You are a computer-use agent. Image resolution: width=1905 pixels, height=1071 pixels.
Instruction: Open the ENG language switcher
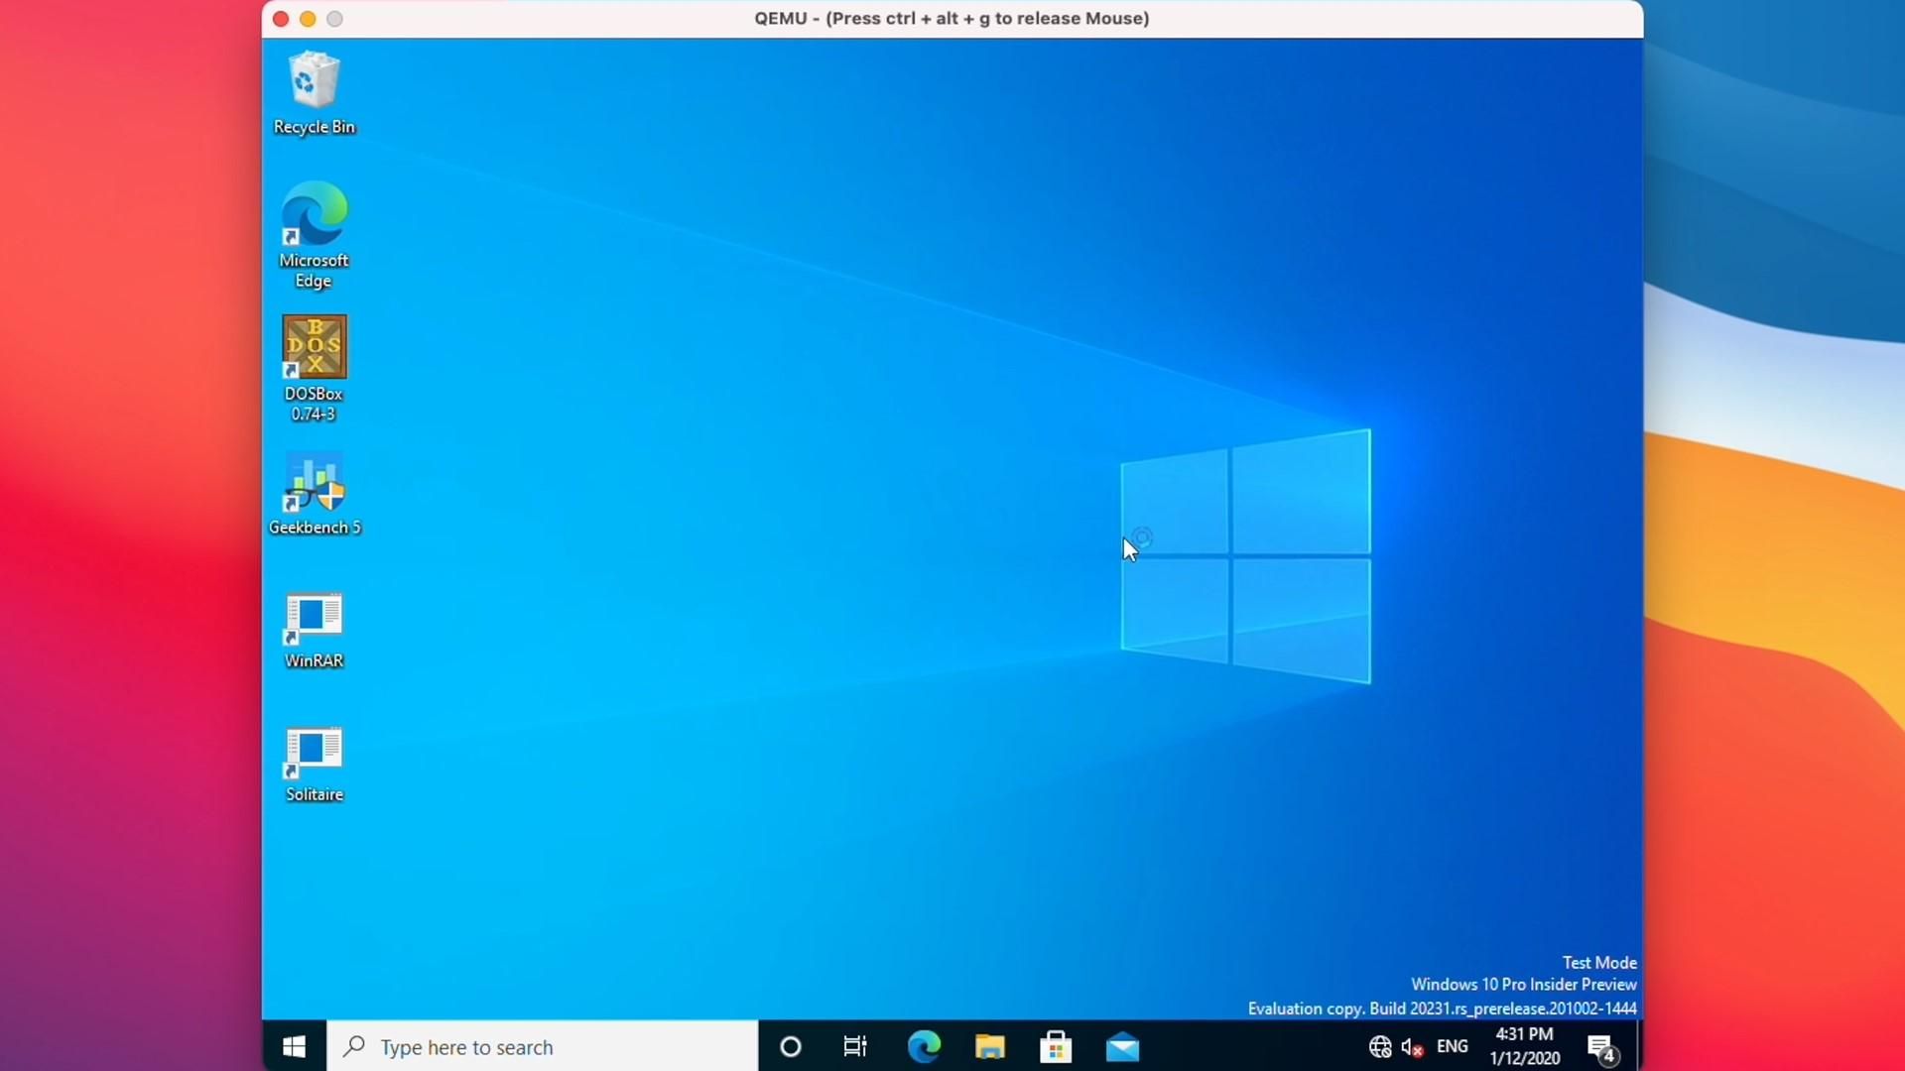1452,1046
